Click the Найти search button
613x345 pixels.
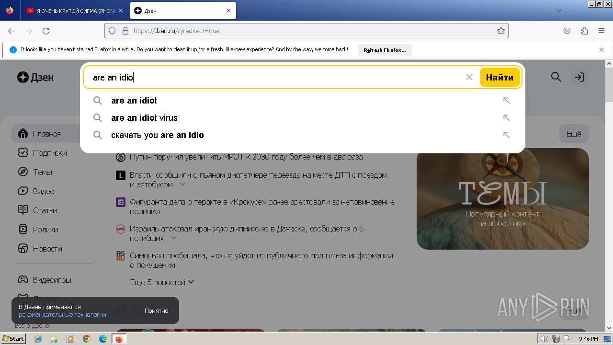point(499,77)
